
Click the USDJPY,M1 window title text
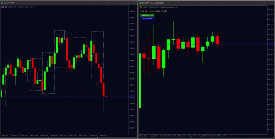click(10, 3)
